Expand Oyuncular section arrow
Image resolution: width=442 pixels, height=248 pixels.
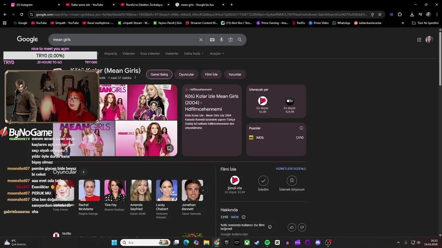pyautogui.click(x=83, y=172)
